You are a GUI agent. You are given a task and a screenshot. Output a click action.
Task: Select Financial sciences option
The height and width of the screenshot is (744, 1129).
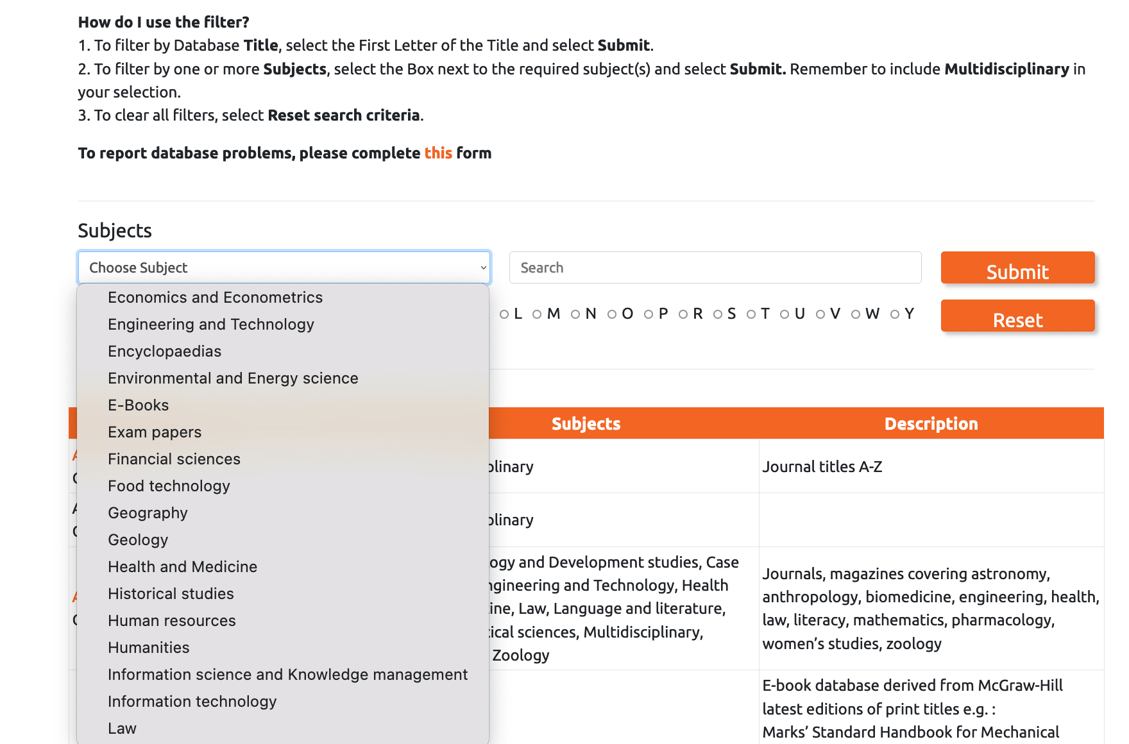click(x=283, y=459)
